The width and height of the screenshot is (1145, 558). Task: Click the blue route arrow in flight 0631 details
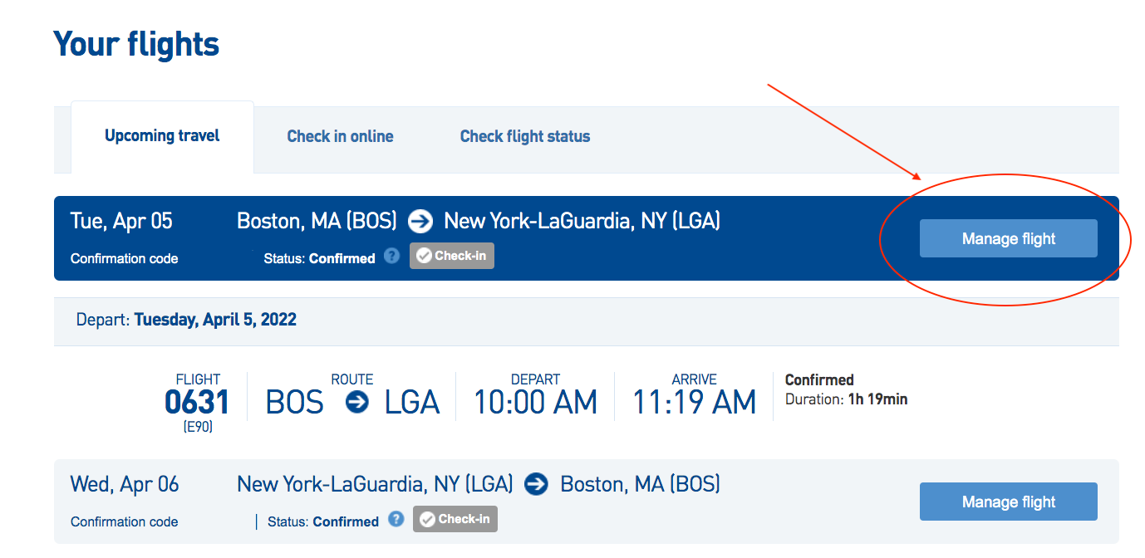tap(356, 403)
